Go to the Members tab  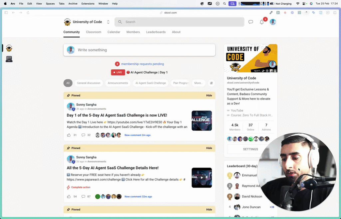pyautogui.click(x=133, y=32)
